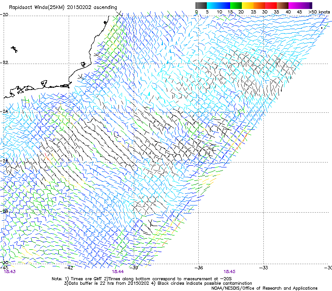Click the cyan-to-blue 5-15 knots legend segment

pyautogui.click(x=218, y=5)
